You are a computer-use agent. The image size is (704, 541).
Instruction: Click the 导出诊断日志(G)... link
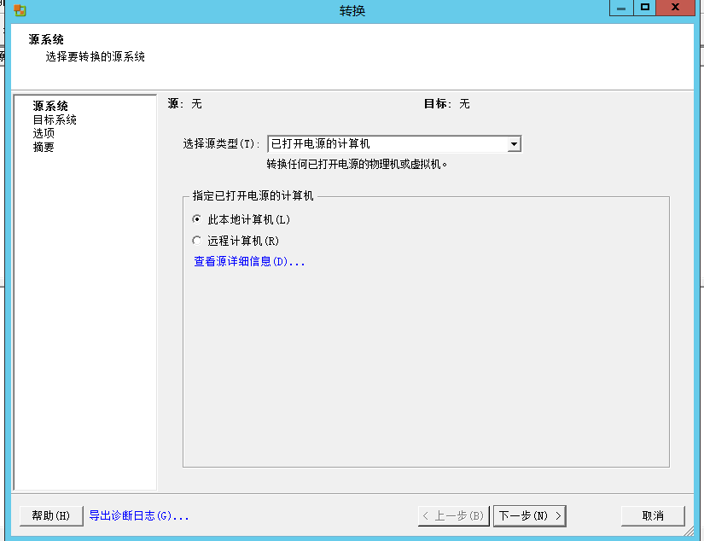(x=139, y=515)
